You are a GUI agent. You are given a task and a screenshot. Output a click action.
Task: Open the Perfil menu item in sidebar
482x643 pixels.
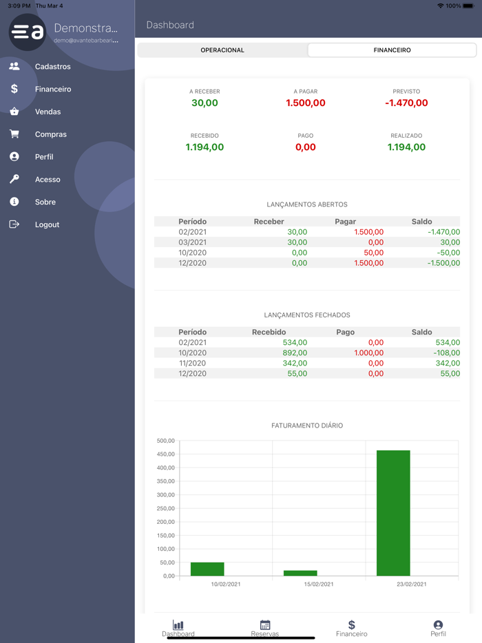pyautogui.click(x=44, y=157)
